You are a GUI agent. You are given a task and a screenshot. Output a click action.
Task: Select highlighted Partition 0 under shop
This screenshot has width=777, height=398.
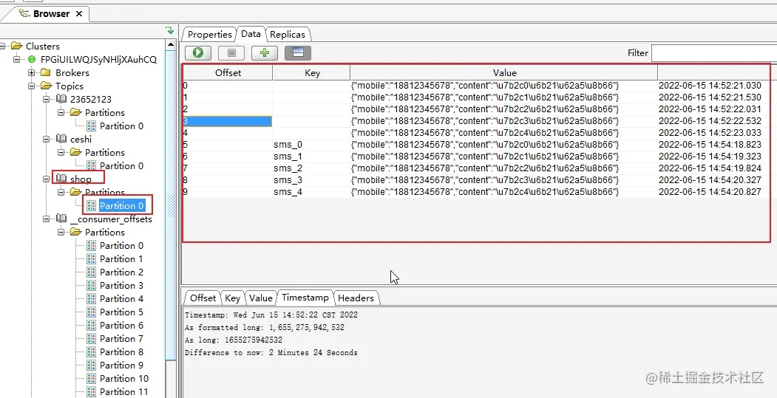121,205
